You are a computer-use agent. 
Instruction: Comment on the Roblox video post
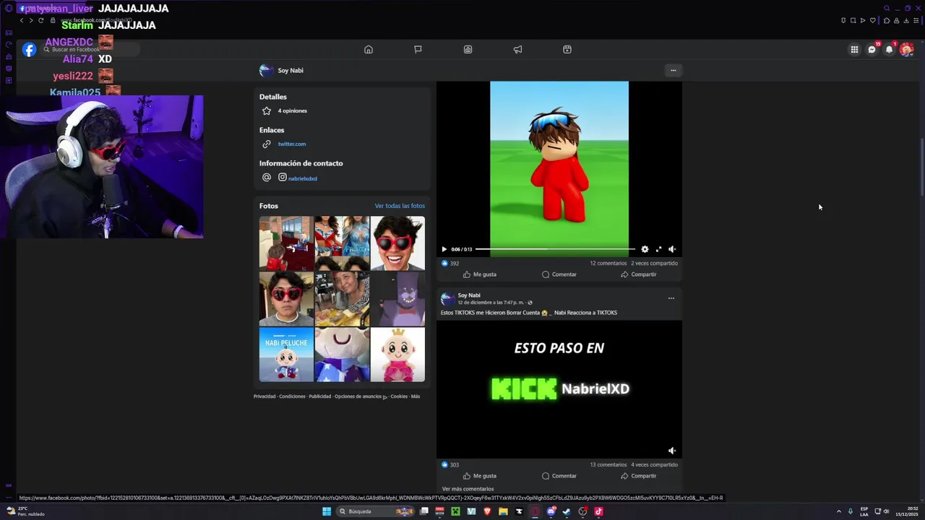pyautogui.click(x=559, y=274)
